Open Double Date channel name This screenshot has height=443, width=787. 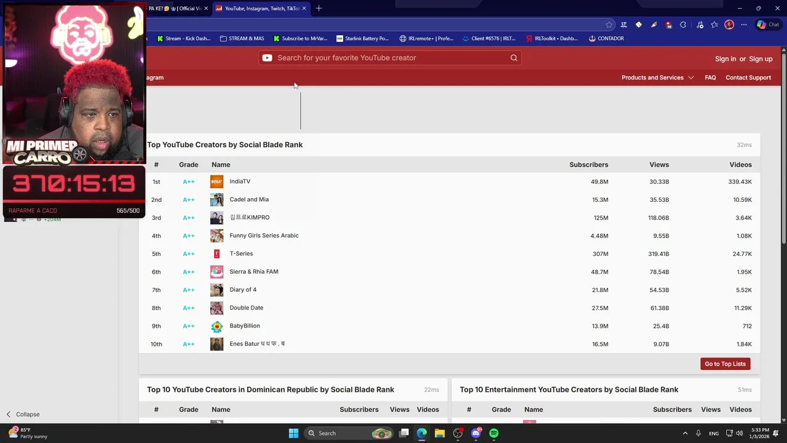(246, 308)
